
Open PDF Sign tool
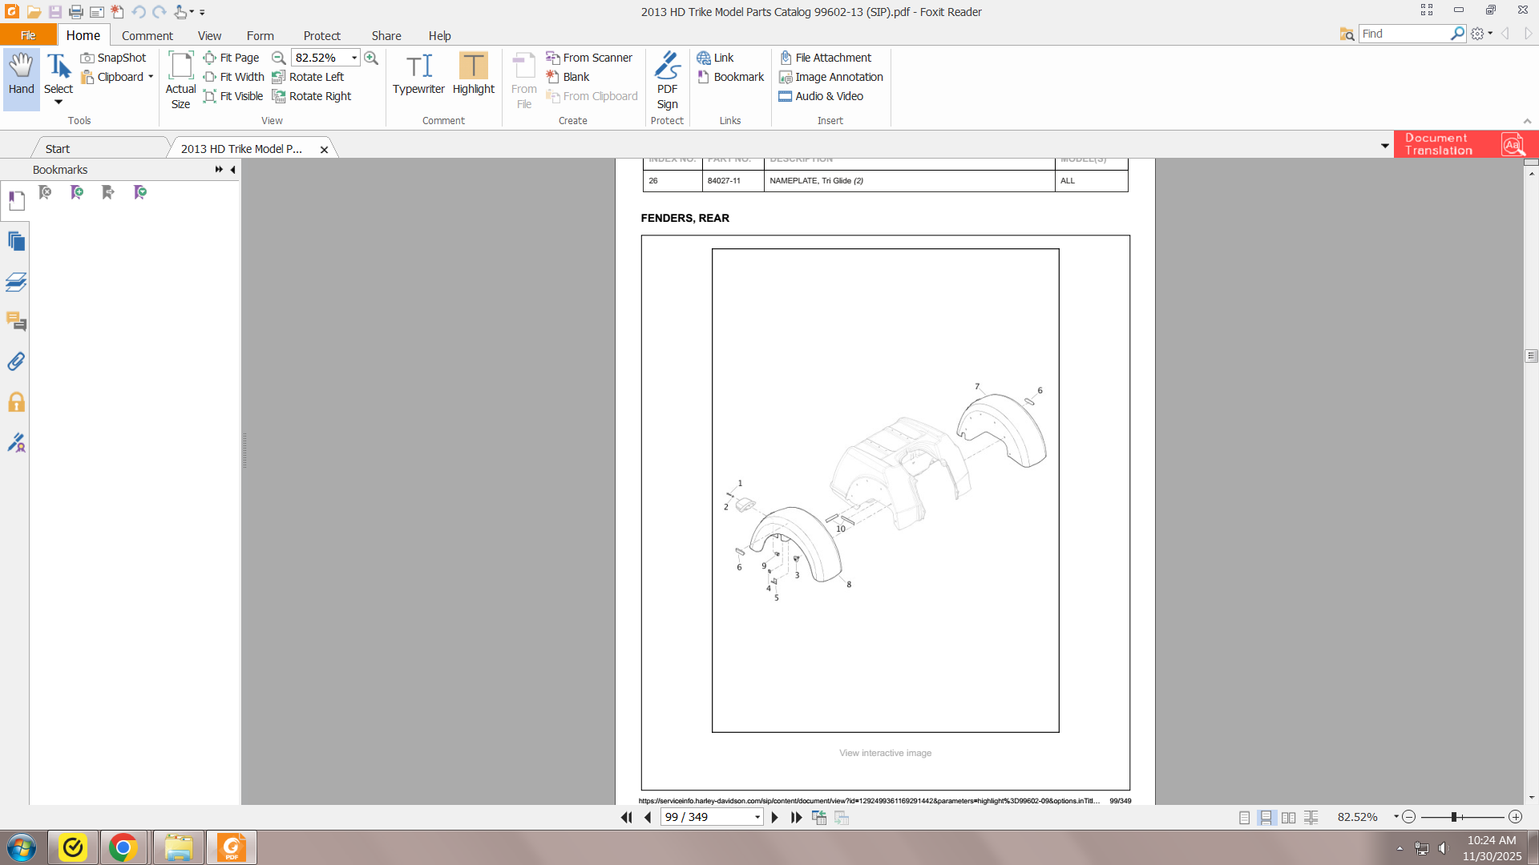tap(667, 80)
